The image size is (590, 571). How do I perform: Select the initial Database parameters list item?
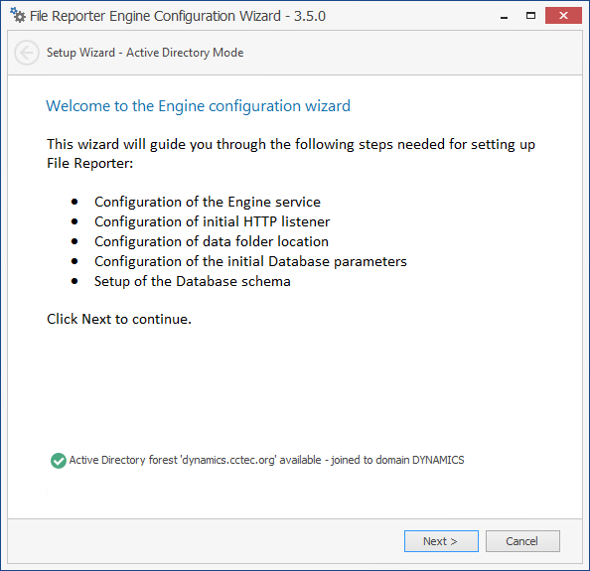(x=250, y=262)
